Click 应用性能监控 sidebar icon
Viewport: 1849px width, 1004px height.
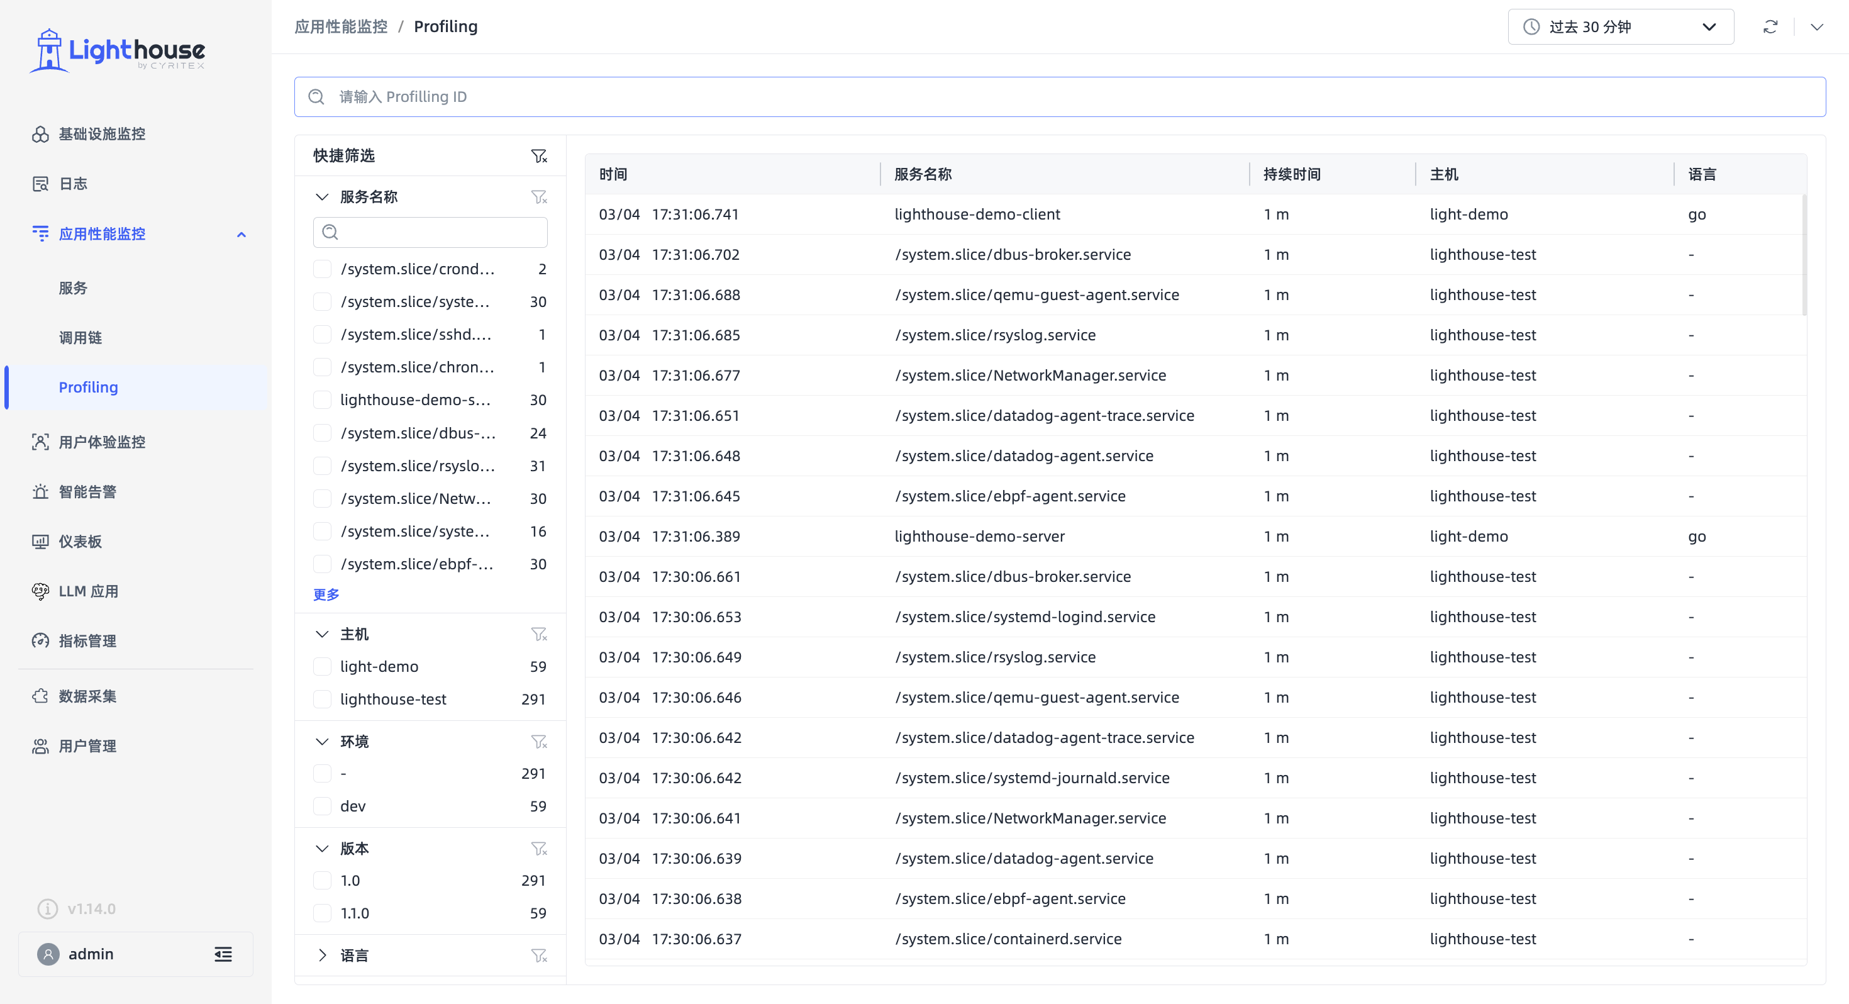tap(40, 233)
